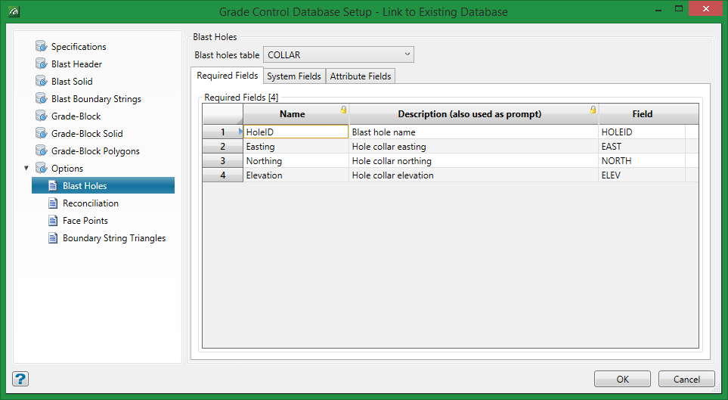This screenshot has width=728, height=400.
Task: Open help with the question mark icon
Action: pos(20,379)
